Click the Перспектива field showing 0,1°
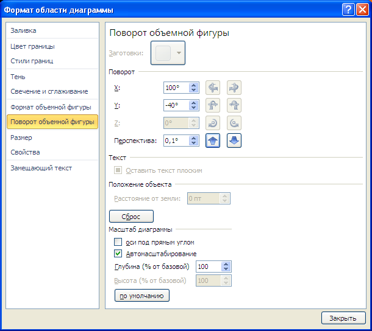 point(176,141)
